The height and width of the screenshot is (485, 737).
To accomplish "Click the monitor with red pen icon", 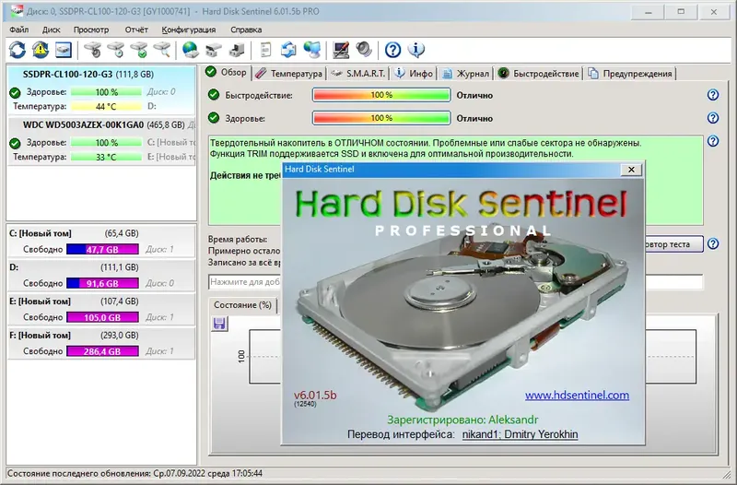I will tap(341, 50).
